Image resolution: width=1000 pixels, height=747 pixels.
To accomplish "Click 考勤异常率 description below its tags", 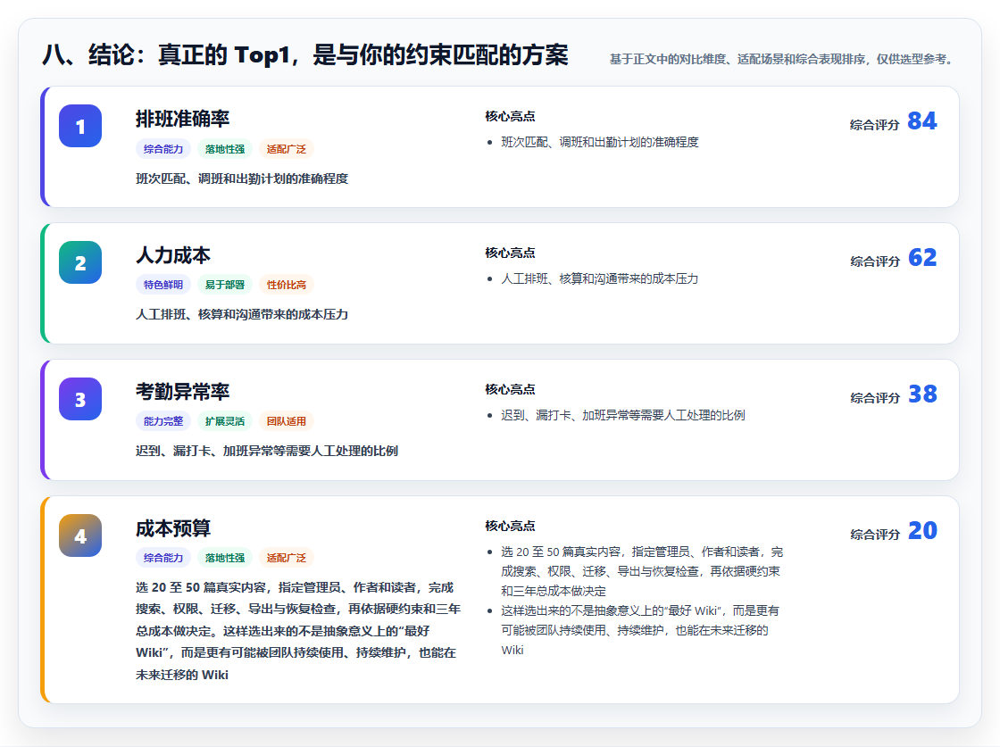I will tap(267, 451).
